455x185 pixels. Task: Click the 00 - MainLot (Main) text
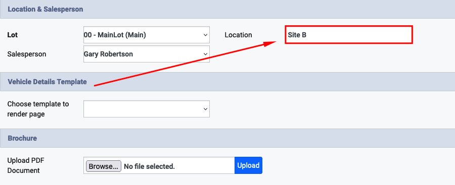pos(115,35)
